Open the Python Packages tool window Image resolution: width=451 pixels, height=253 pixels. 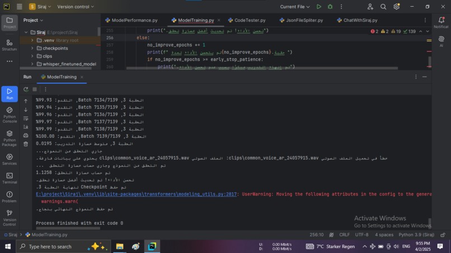tap(10, 139)
